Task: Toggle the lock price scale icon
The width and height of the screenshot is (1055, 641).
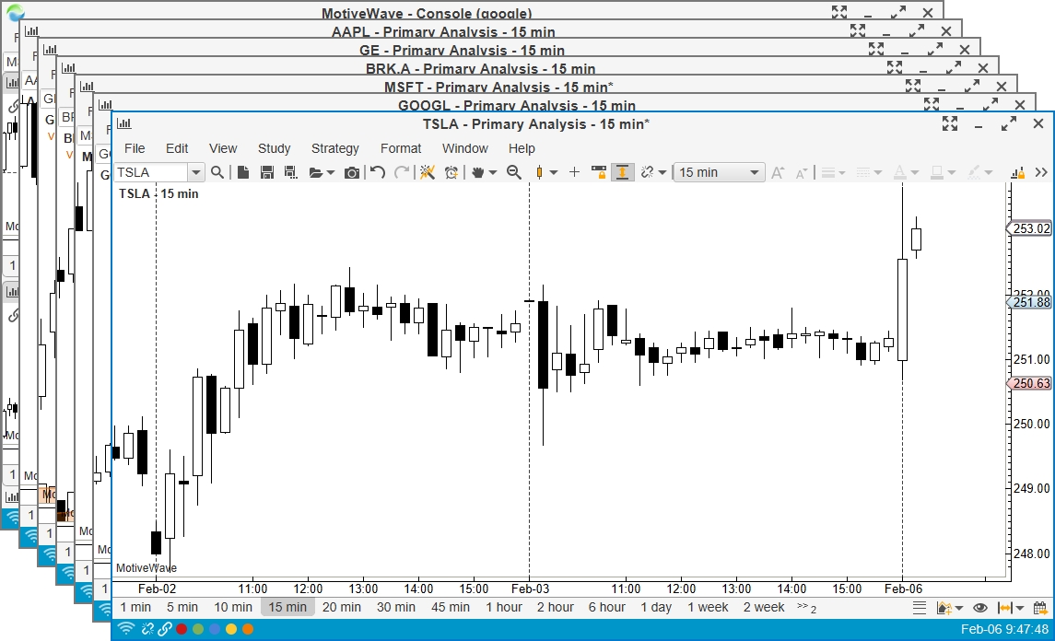Action: [1017, 173]
